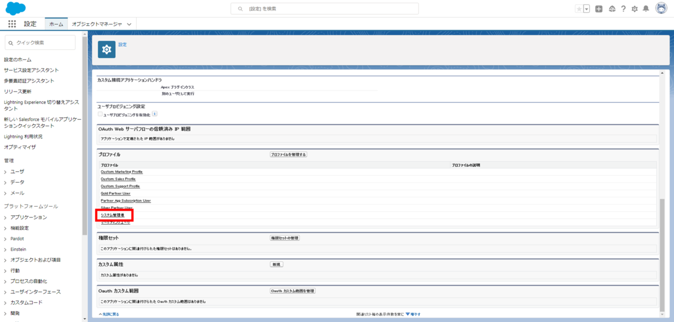The width and height of the screenshot is (674, 322).
Task: Add this page to favorites star
Action: 579,9
